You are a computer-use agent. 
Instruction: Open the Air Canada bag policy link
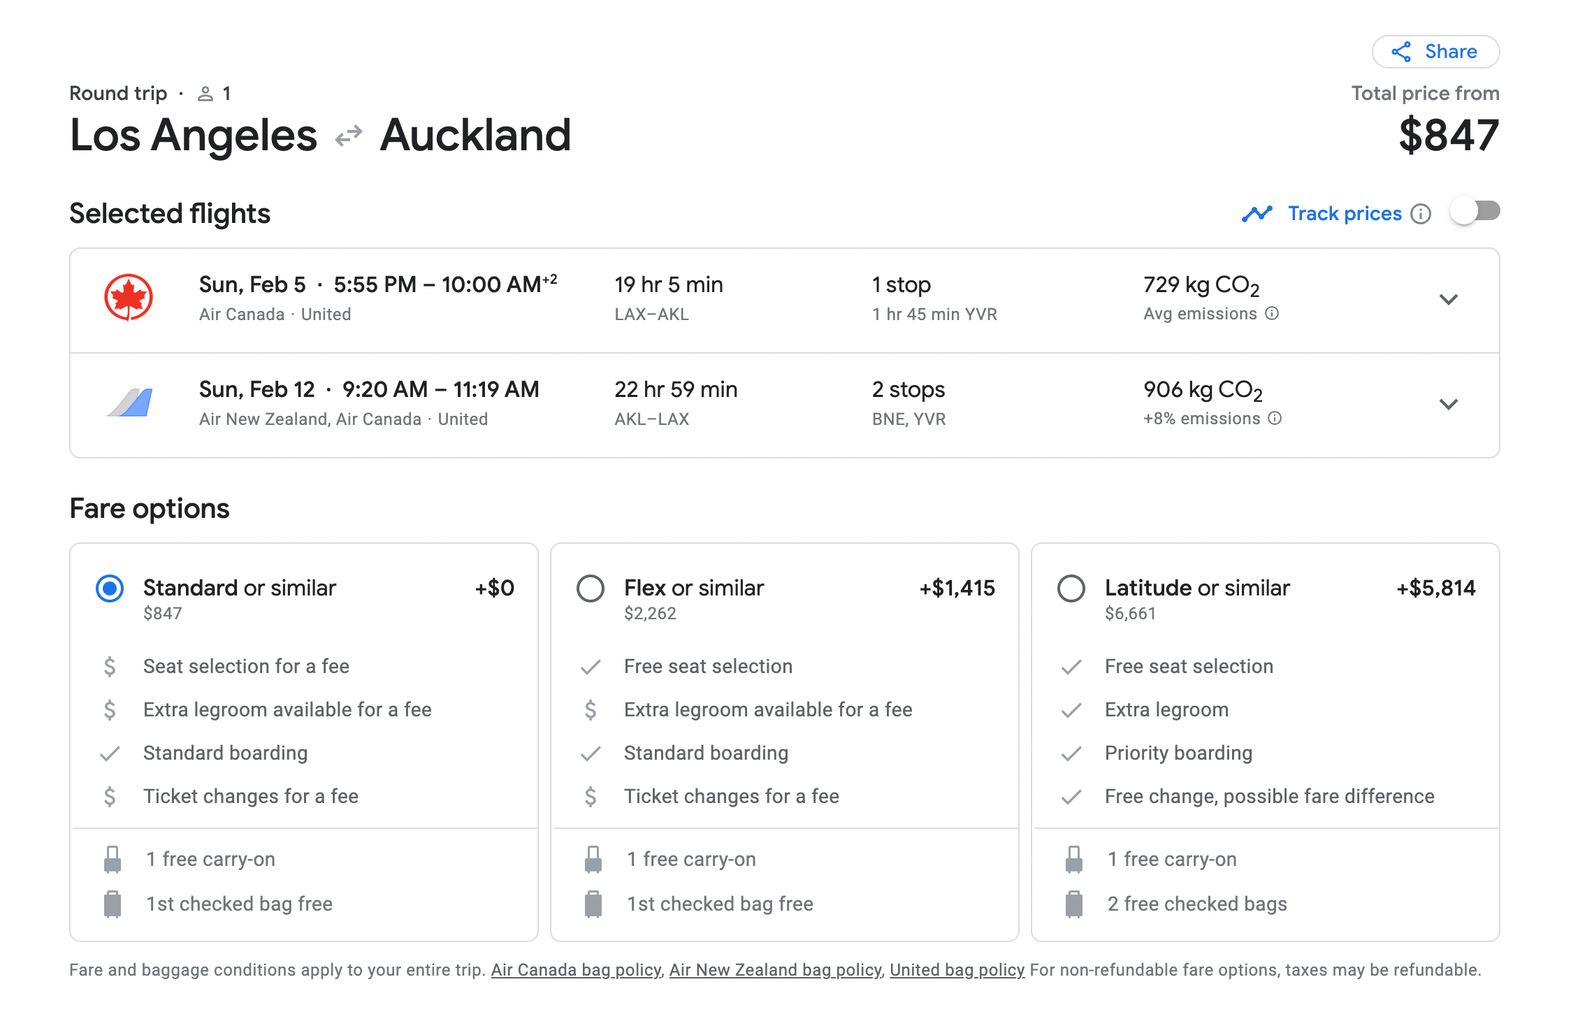point(576,970)
